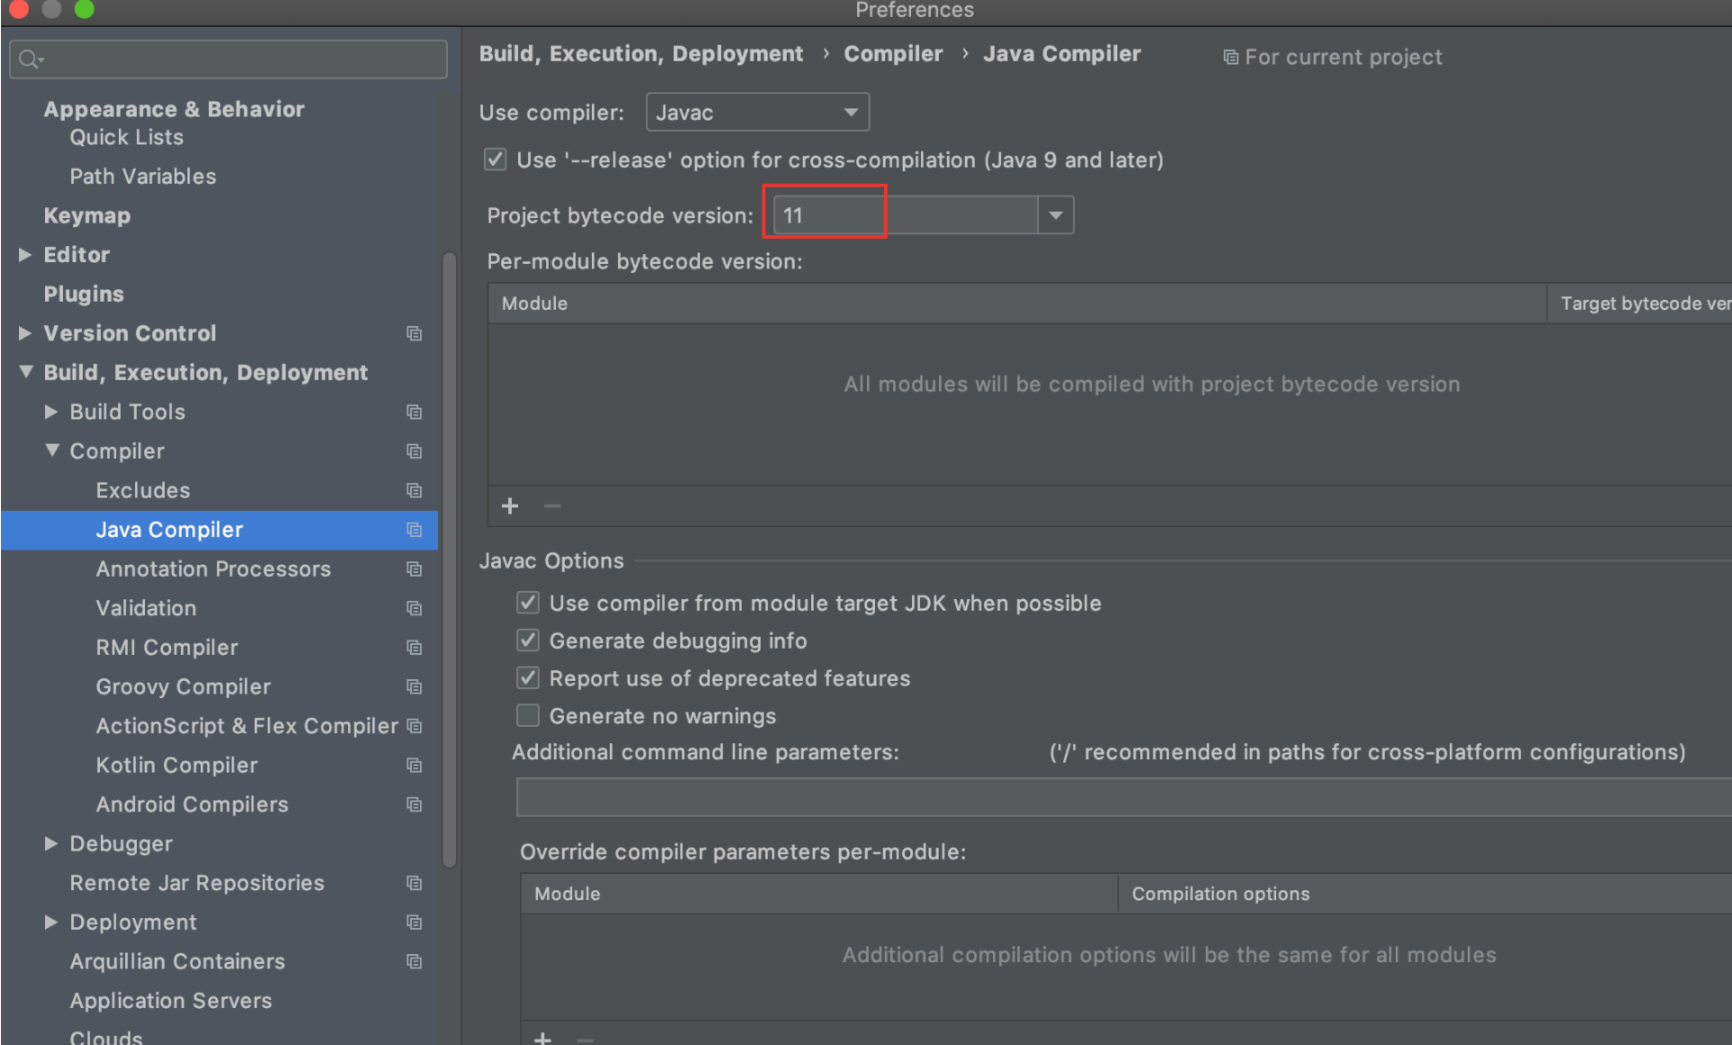Click the search magnifier icon in settings
Screen dimensions: 1732x1045
point(30,59)
